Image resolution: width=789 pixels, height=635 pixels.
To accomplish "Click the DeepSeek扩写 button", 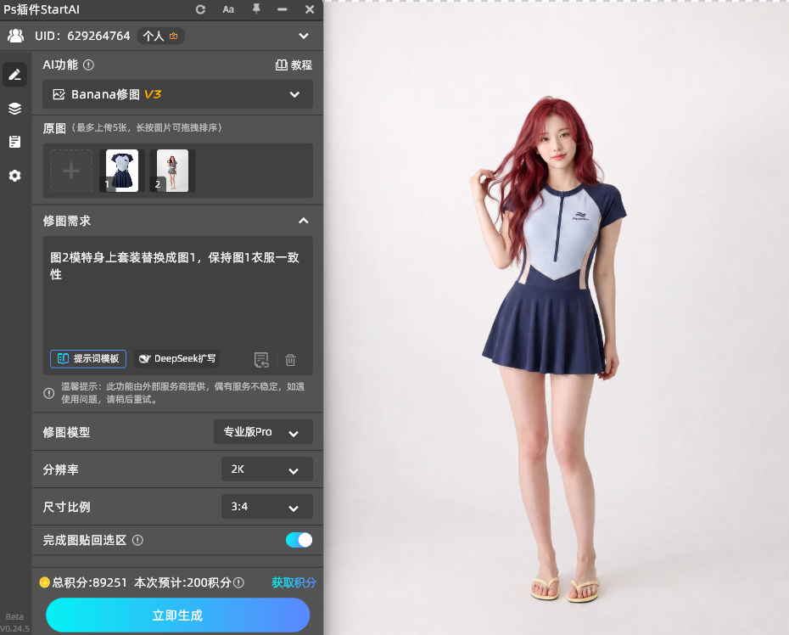I will click(x=176, y=358).
